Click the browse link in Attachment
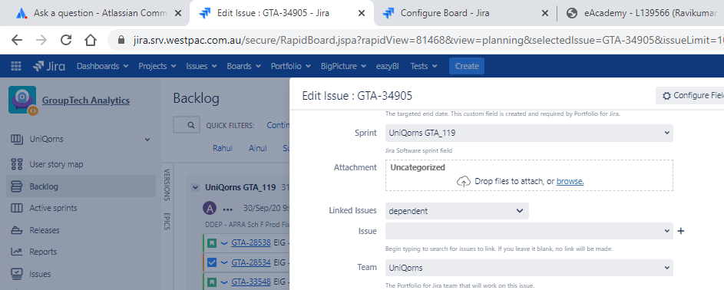 (x=570, y=181)
